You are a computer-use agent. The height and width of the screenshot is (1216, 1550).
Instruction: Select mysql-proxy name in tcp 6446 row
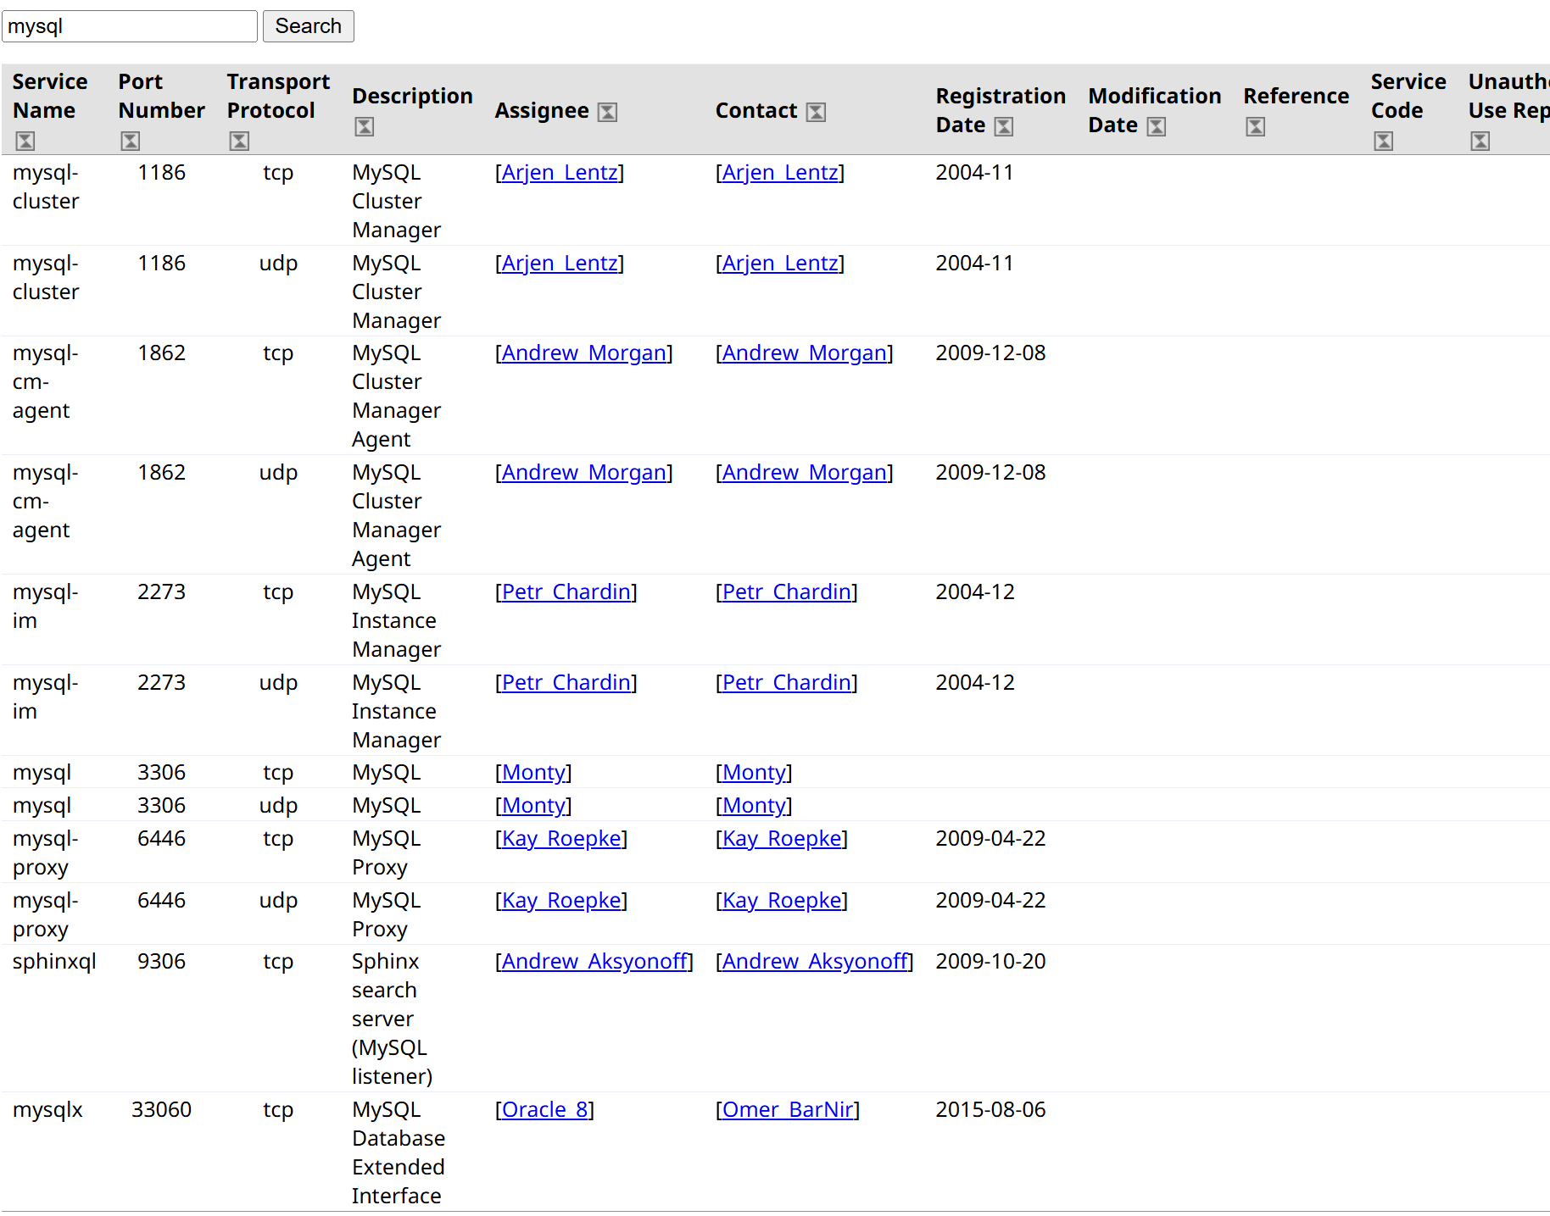pos(45,853)
